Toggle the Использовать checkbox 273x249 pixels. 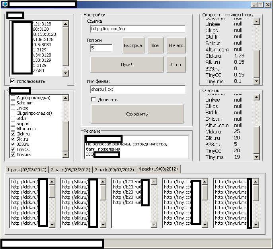(x=13, y=81)
